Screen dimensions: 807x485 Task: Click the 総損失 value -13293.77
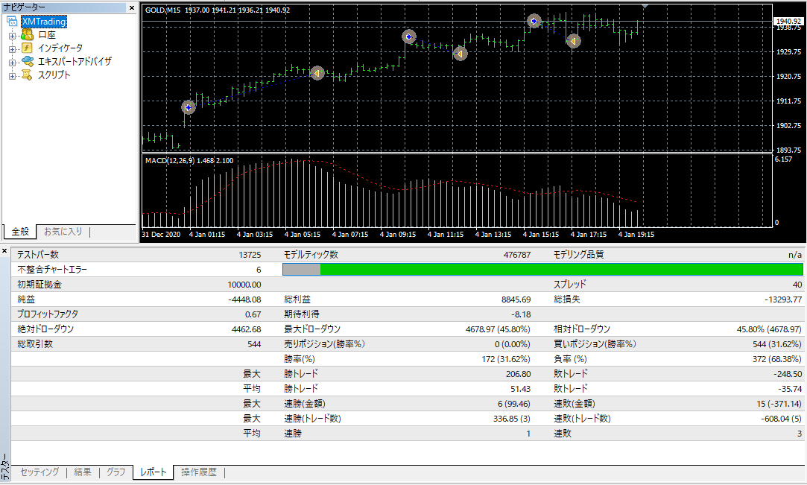(783, 299)
